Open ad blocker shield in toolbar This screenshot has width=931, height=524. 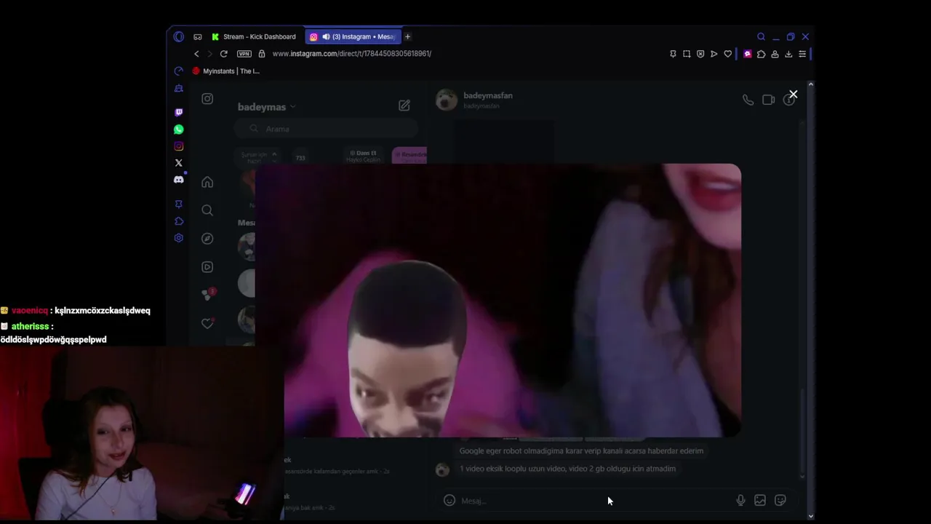[700, 54]
